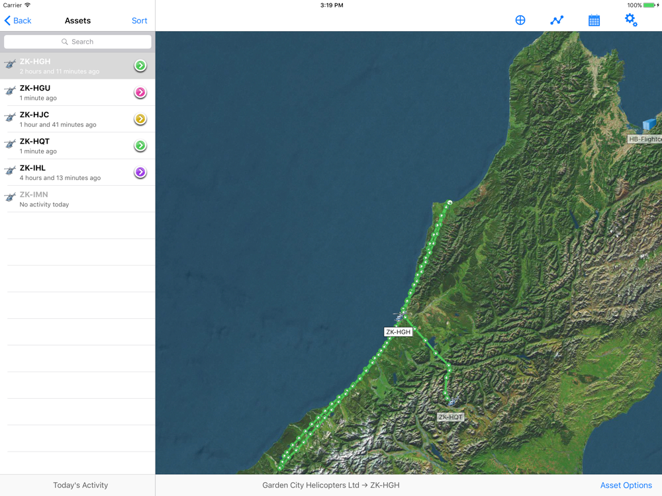Viewport: 662px width, 496px height.
Task: Tap the 3:19 PM clock
Action: coord(332,5)
